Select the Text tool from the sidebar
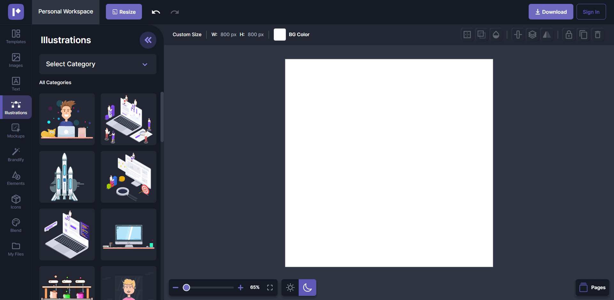The width and height of the screenshot is (614, 300). [x=16, y=83]
